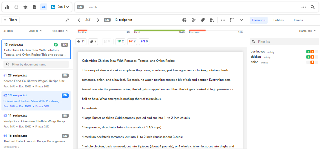Click the target icon in document toolbar
The height and width of the screenshot is (150, 320).
[x=184, y=20]
